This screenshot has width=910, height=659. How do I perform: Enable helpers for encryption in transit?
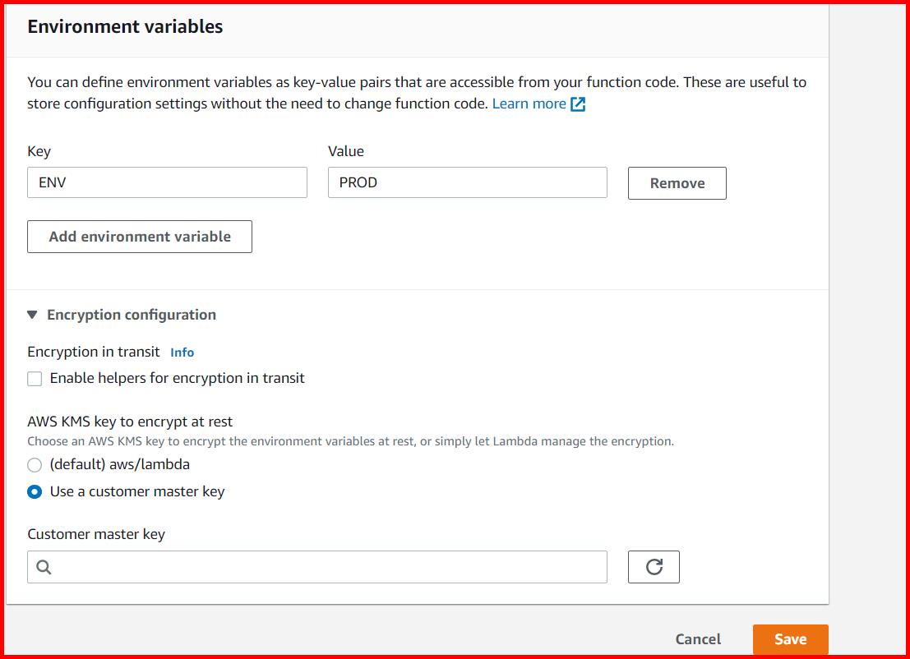[x=33, y=378]
